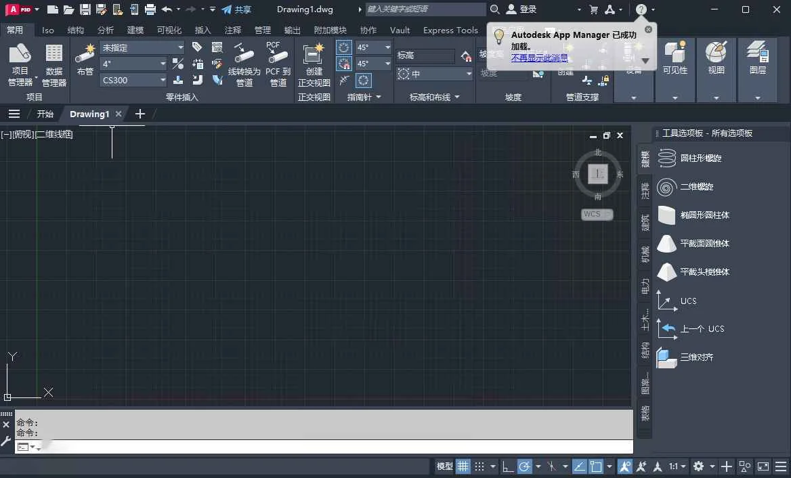Open the 数据管理器 Data Manager
Viewport: 791px width, 478px height.
(x=54, y=64)
